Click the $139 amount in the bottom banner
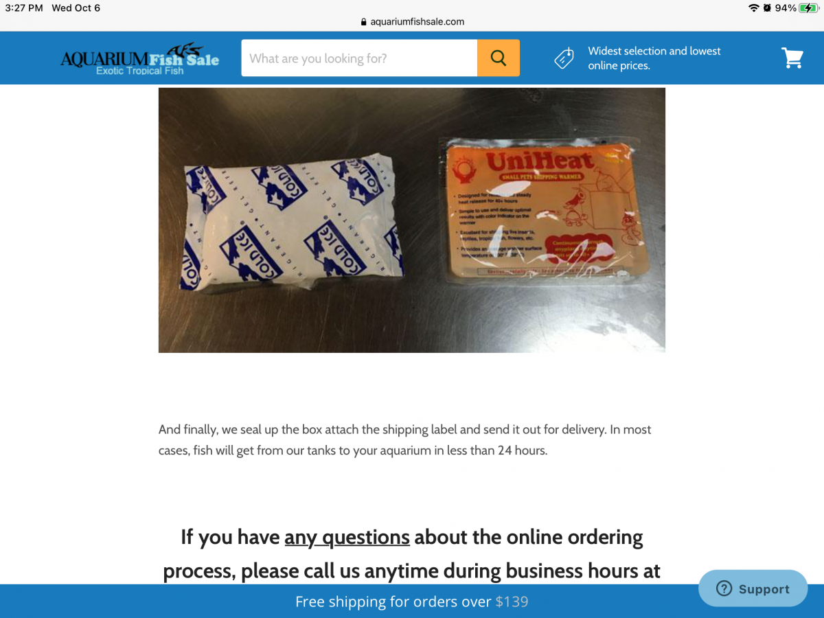Screen dimensions: 824x618 coord(512,602)
